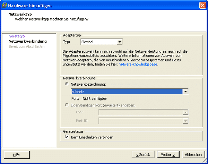Select the Netzwerkbezeichnung radio button
The width and height of the screenshot is (208, 164).
pyautogui.click(x=67, y=84)
